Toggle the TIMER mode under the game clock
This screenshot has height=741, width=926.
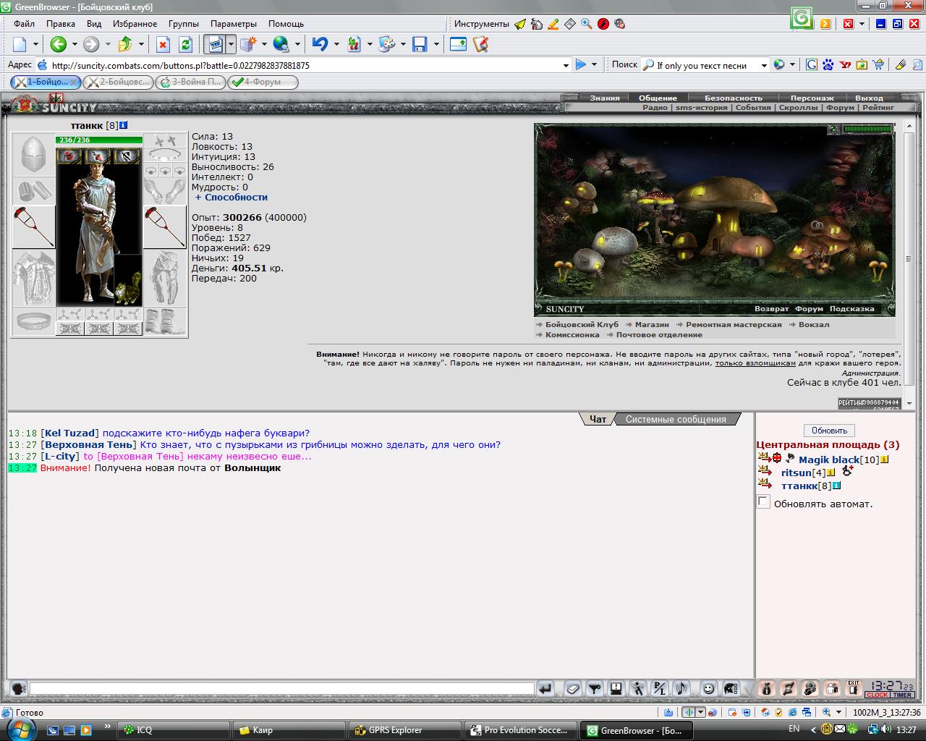(901, 695)
